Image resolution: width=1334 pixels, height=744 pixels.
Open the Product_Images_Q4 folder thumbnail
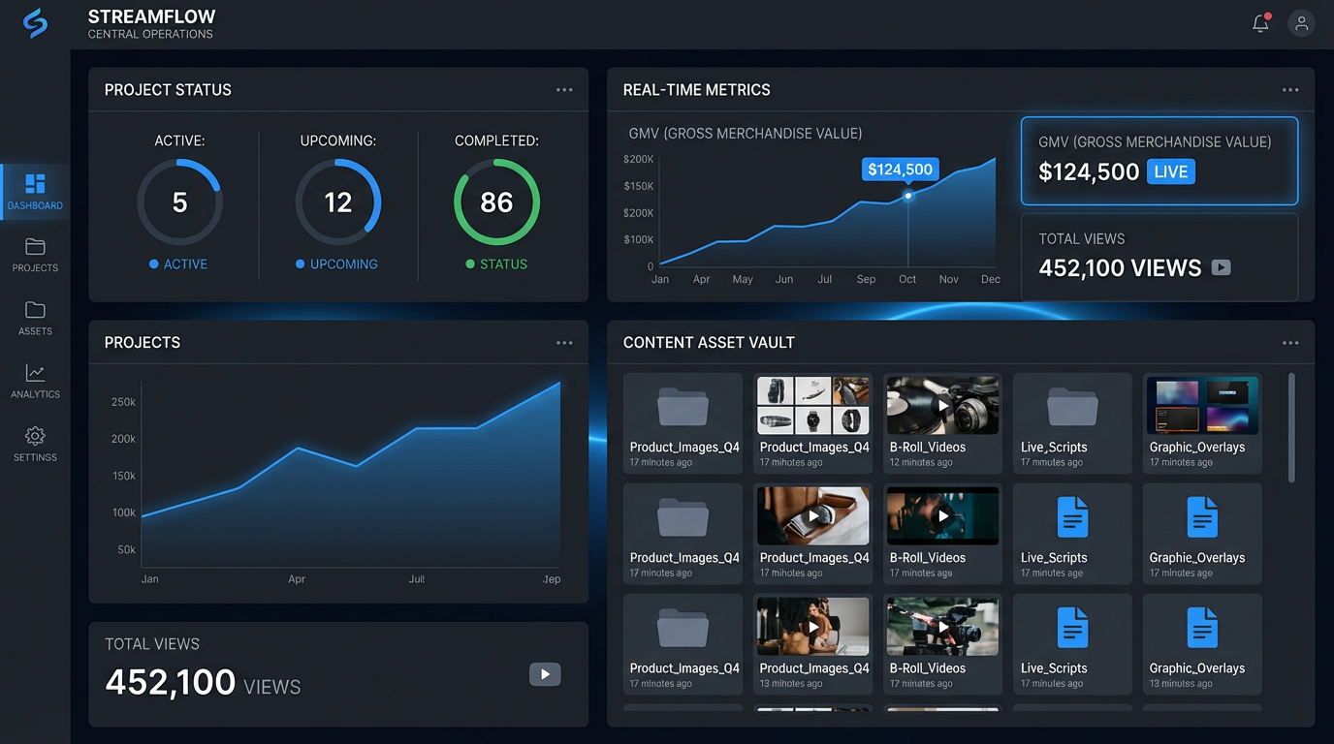point(683,405)
